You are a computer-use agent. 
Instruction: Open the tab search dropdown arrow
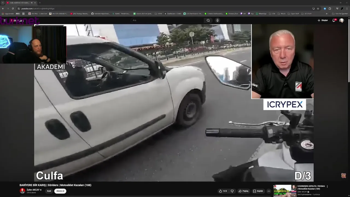coord(3,3)
